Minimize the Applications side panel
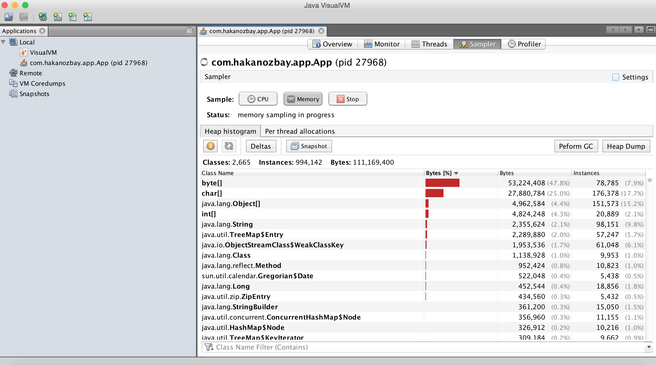This screenshot has width=656, height=365. point(189,31)
